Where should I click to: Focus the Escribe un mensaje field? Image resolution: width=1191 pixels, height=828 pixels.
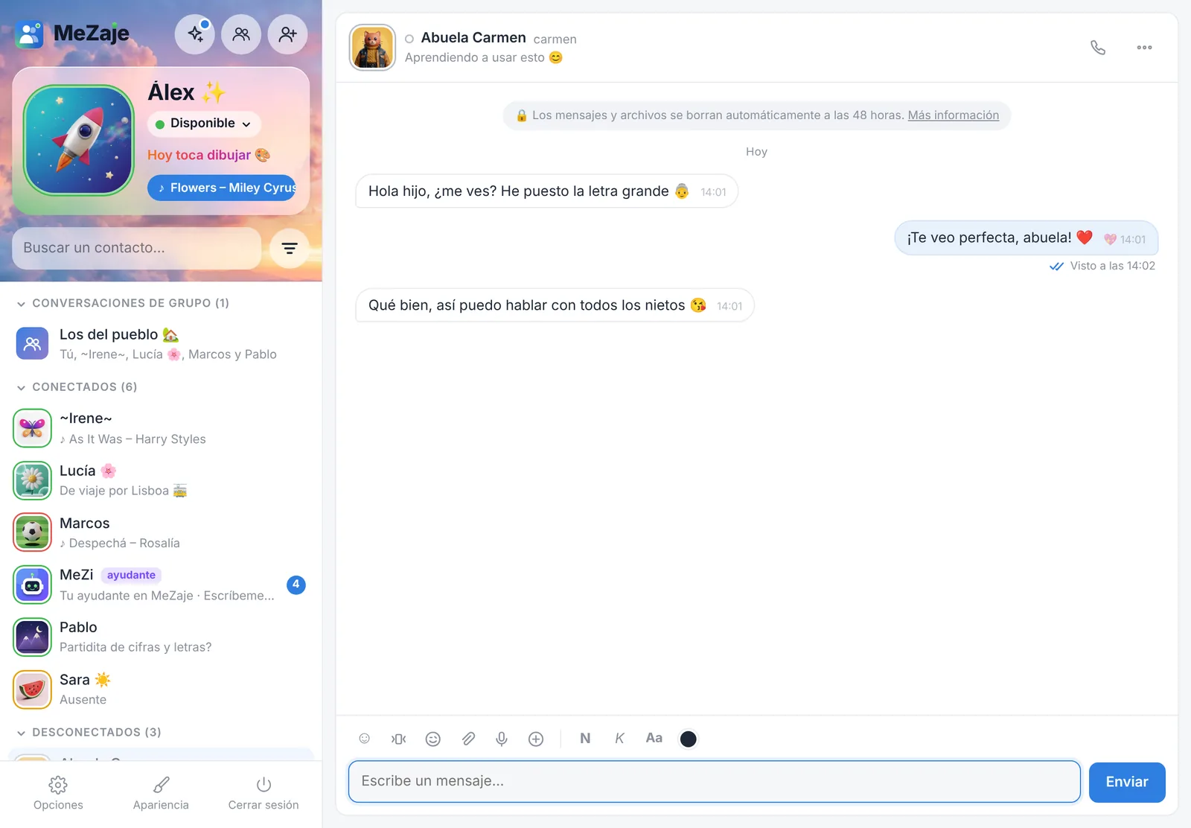tap(715, 781)
